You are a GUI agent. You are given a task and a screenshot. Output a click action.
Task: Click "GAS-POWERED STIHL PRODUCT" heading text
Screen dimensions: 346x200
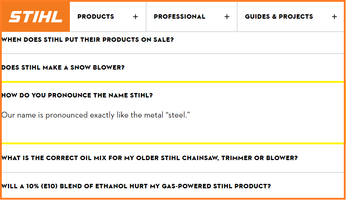pos(216,186)
